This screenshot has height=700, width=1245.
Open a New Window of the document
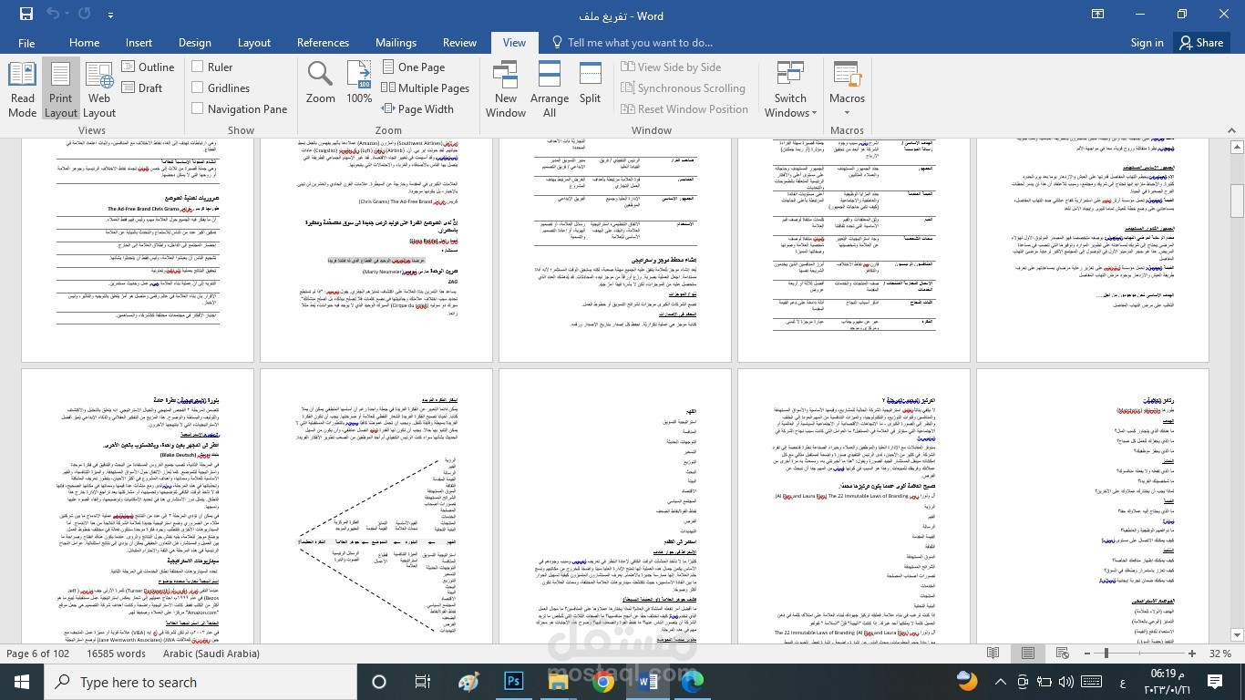coord(506,89)
